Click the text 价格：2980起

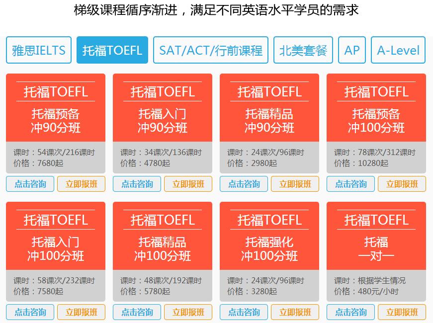[252, 163]
